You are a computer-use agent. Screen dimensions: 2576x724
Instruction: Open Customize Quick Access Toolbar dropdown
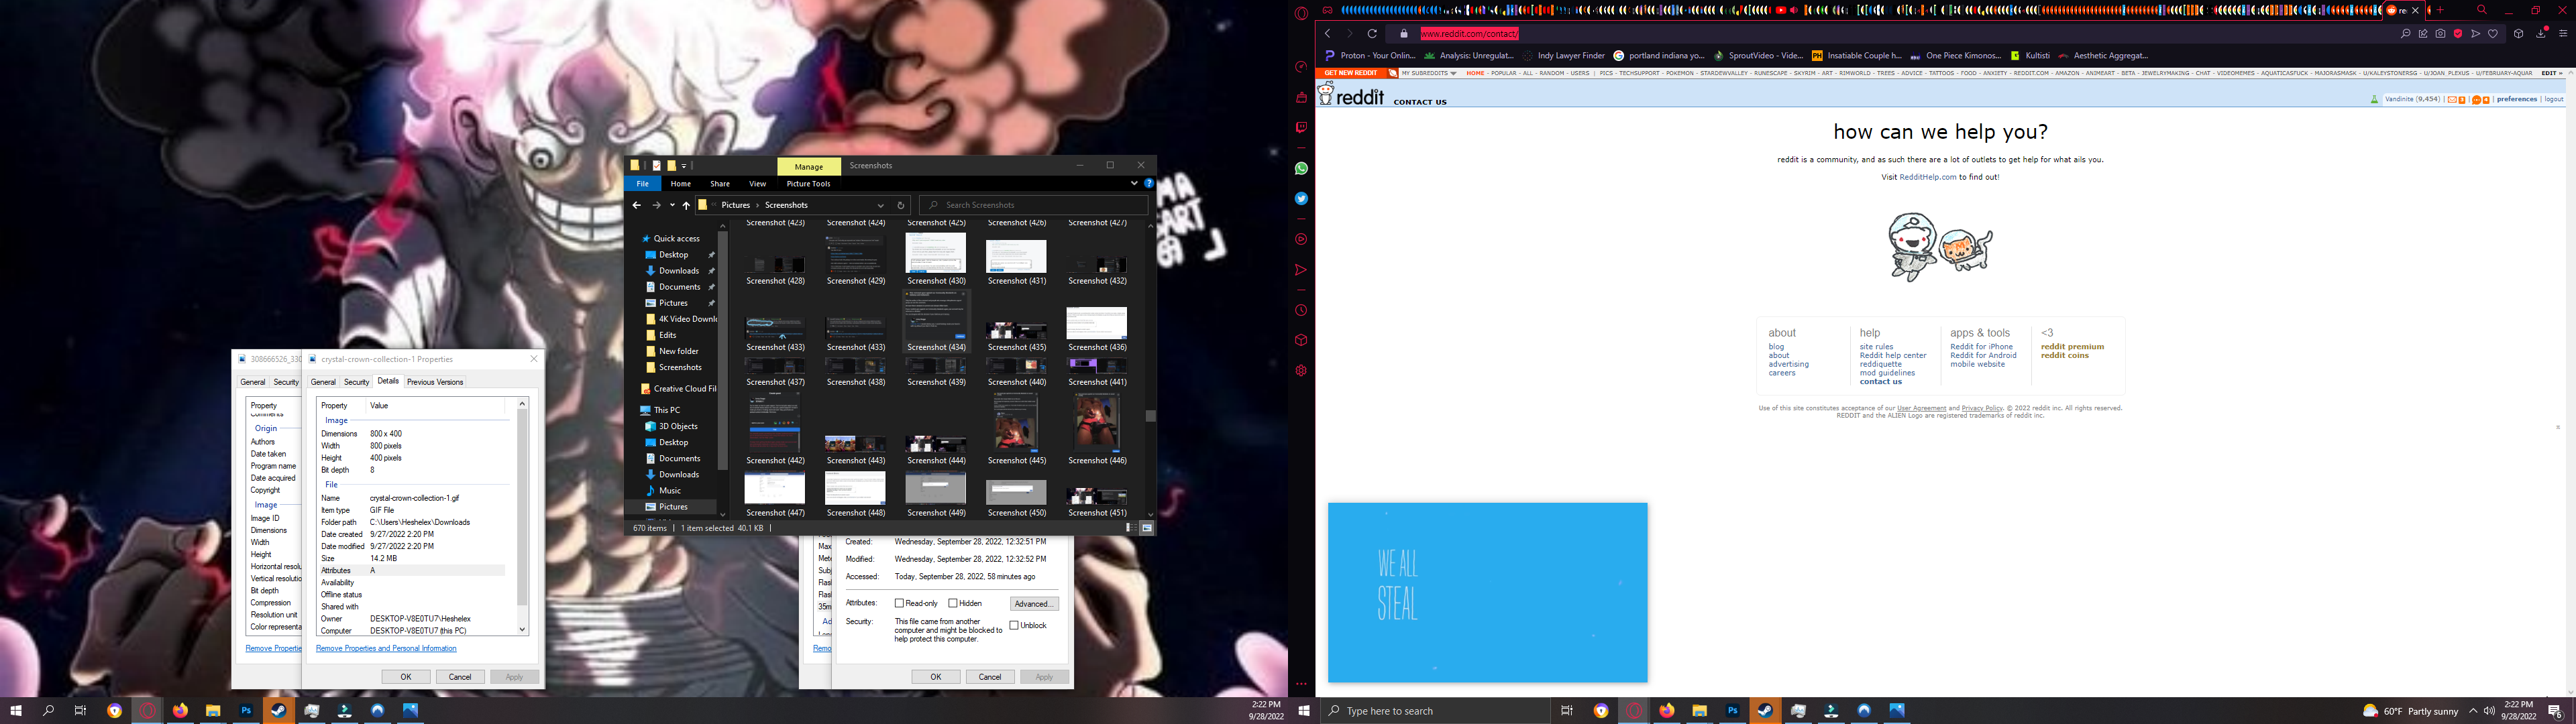coord(684,166)
